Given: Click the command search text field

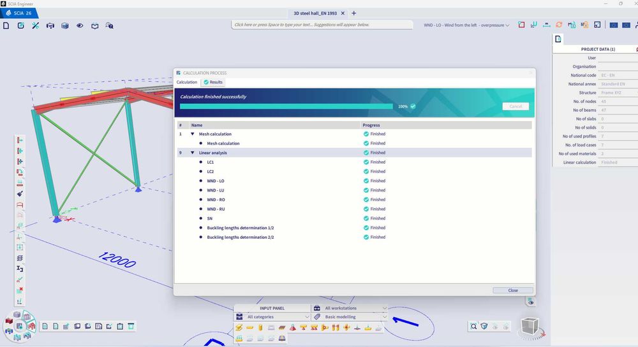Looking at the screenshot, I should coord(322,25).
